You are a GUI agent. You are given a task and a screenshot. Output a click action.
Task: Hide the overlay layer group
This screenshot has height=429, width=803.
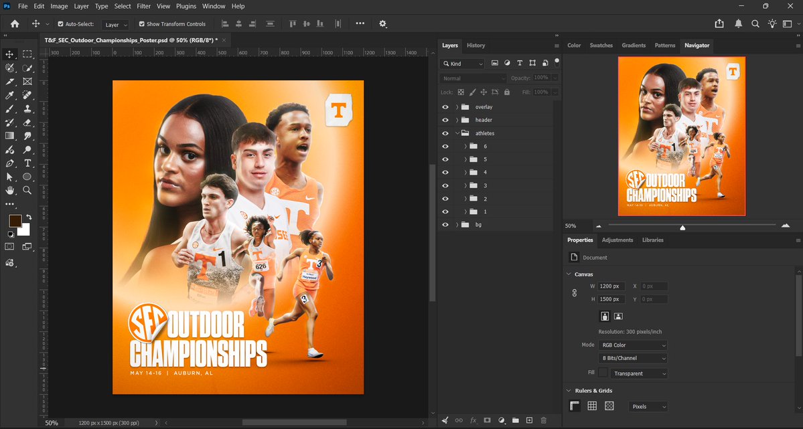[x=445, y=107]
